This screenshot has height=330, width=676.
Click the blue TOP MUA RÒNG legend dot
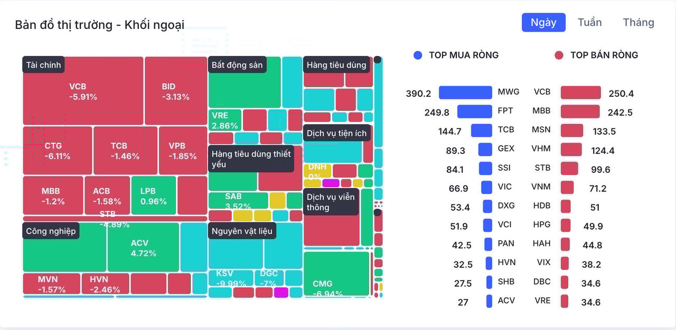click(x=418, y=55)
